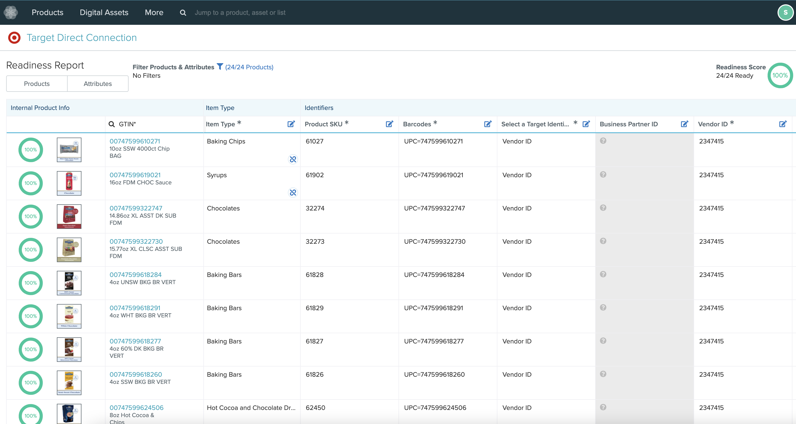Click the thumbnail of 10oz SSW 4000ct Chip BAG
This screenshot has height=424, width=796.
(x=69, y=150)
